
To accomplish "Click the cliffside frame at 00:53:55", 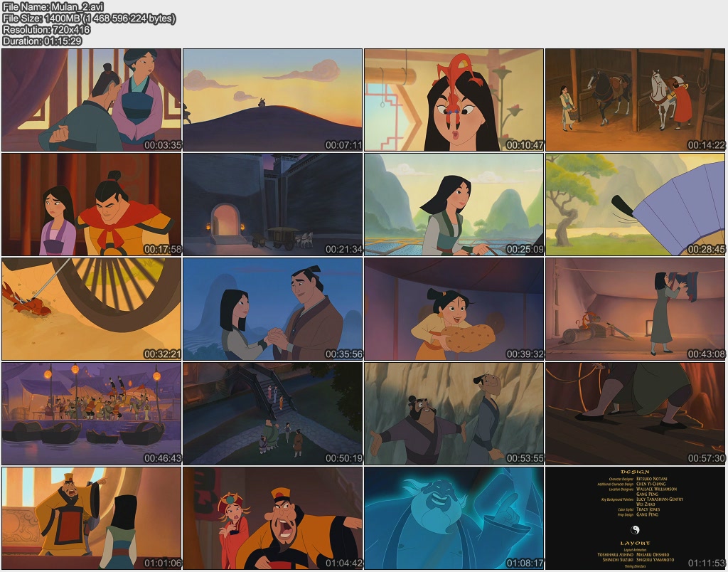I will pos(454,413).
